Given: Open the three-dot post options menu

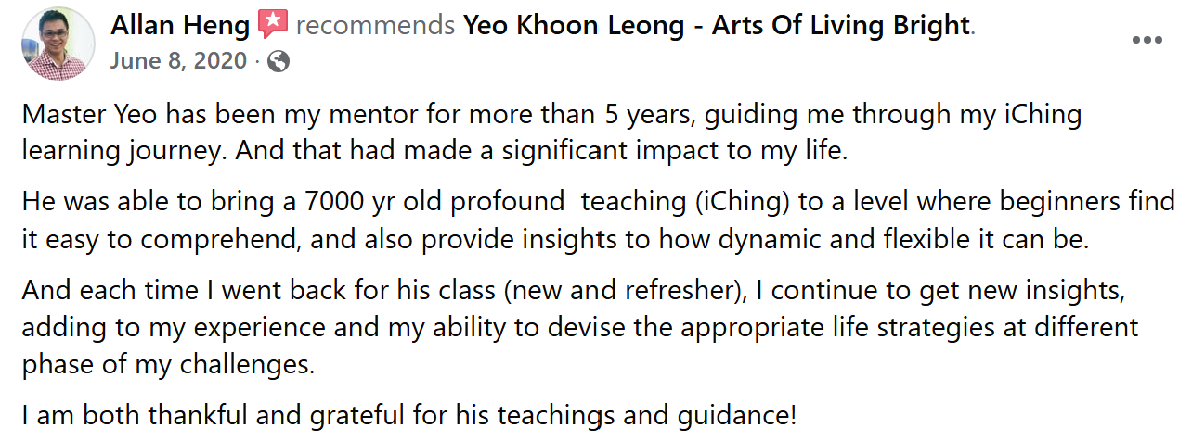Looking at the screenshot, I should (x=1147, y=40).
